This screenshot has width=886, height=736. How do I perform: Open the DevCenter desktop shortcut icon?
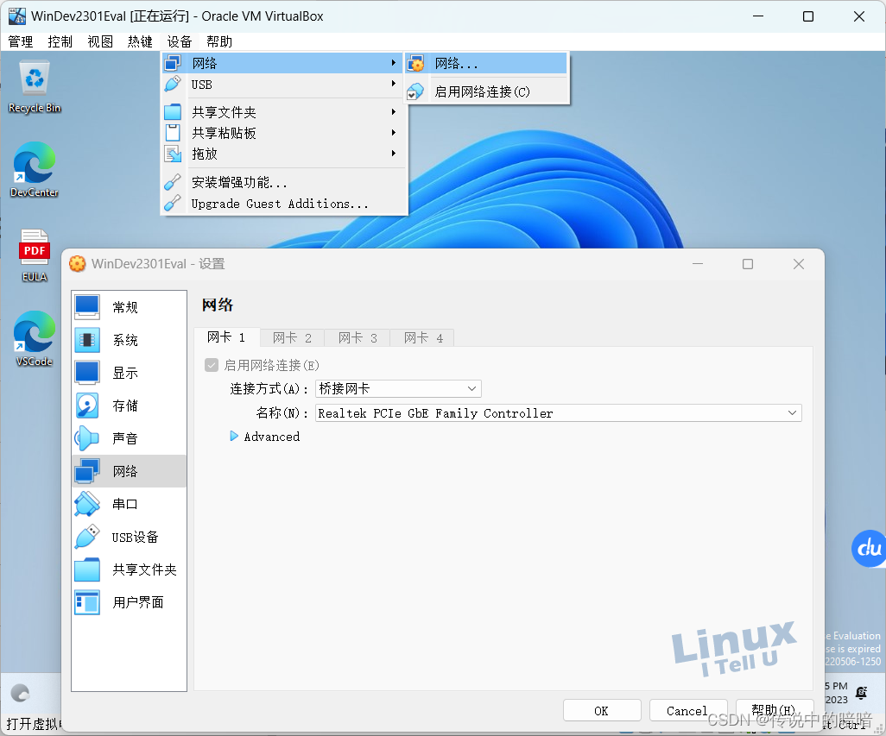click(x=35, y=164)
